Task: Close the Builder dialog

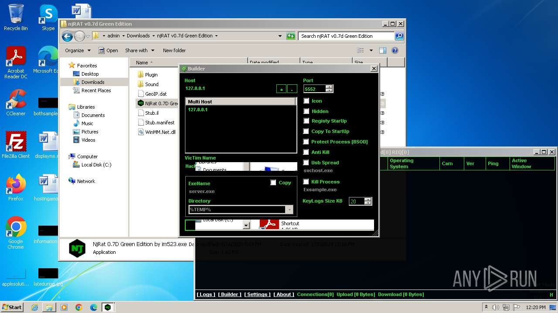Action: click(374, 69)
